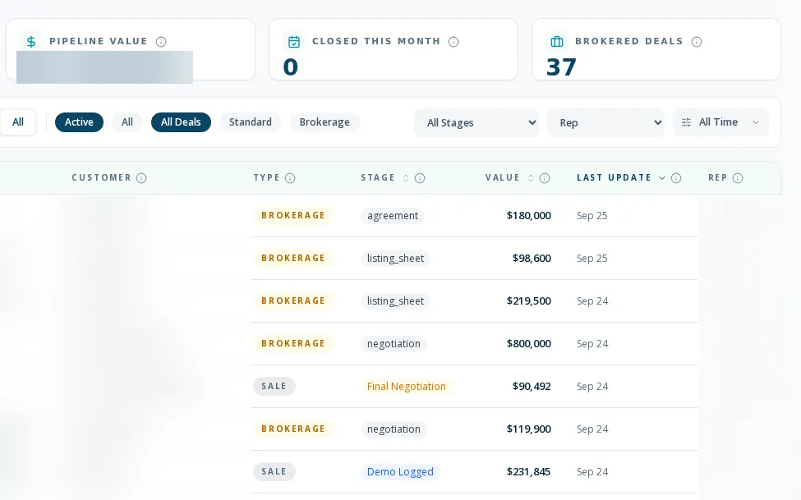Image resolution: width=801 pixels, height=500 pixels.
Task: Click the Brokerage badge in the $219,500 row
Action: (293, 300)
